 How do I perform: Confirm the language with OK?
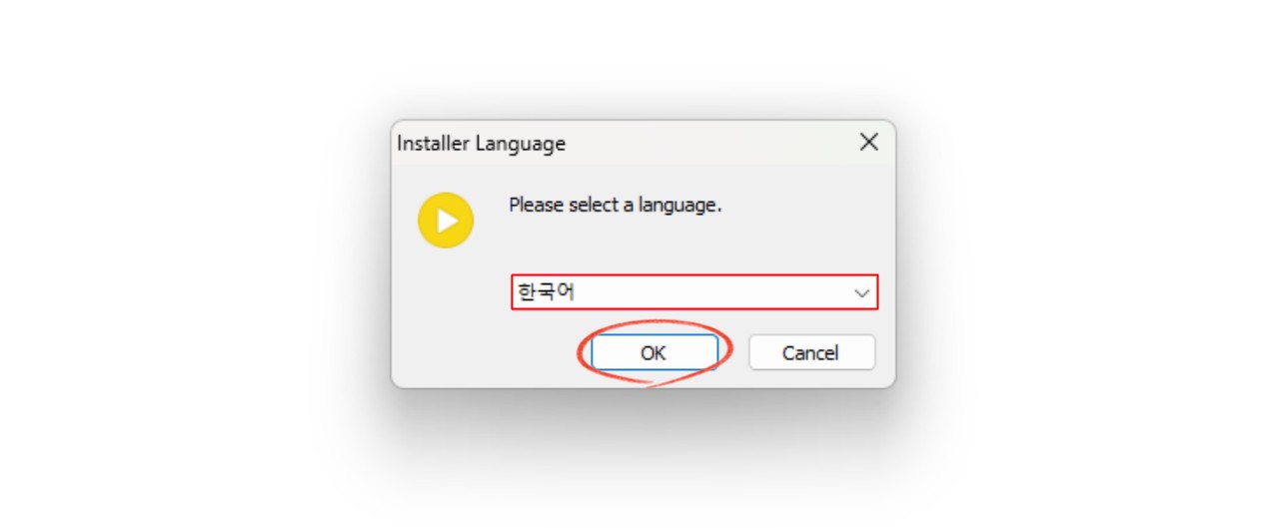pos(653,352)
